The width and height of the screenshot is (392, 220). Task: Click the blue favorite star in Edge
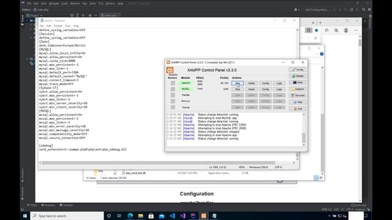[317, 30]
